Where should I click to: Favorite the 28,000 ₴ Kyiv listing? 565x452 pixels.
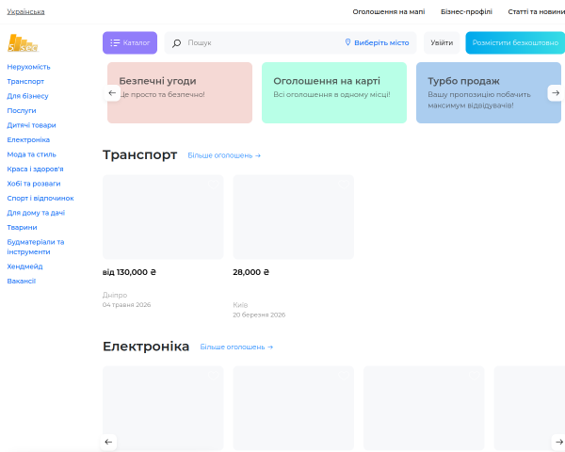coord(344,185)
